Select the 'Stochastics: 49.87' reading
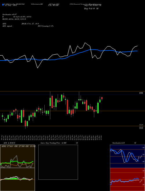This screenshot has height=191, width=145. tap(10, 14)
